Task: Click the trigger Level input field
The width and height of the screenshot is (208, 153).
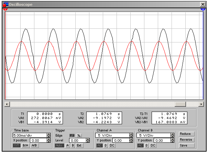Action: click(x=78, y=140)
